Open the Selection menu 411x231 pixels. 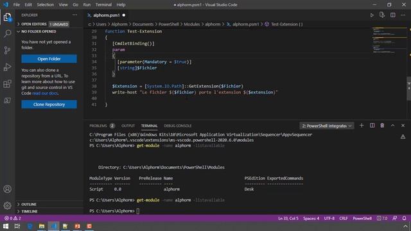coord(45,4)
